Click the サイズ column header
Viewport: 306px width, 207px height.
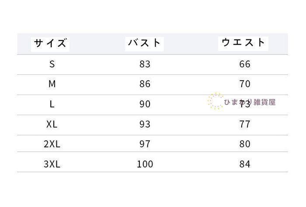(x=51, y=43)
